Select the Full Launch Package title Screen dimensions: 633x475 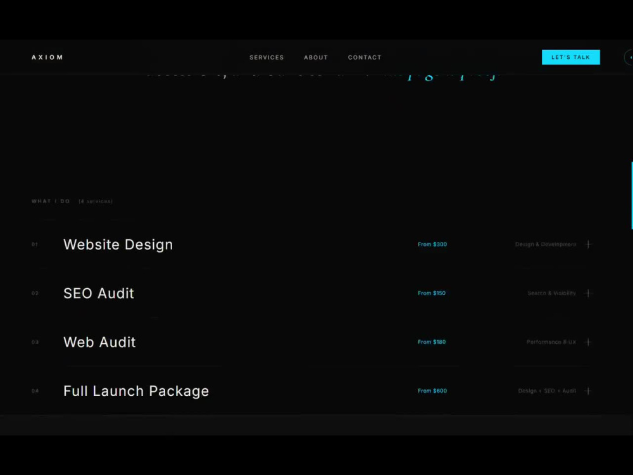point(136,391)
